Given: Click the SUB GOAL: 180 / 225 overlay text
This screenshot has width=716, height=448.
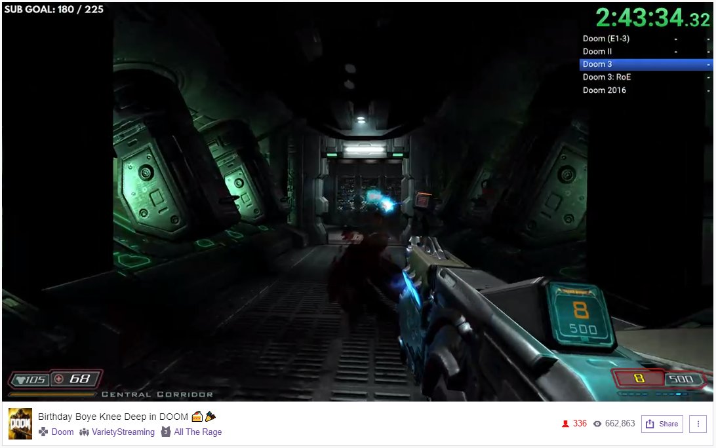Looking at the screenshot, I should [54, 9].
